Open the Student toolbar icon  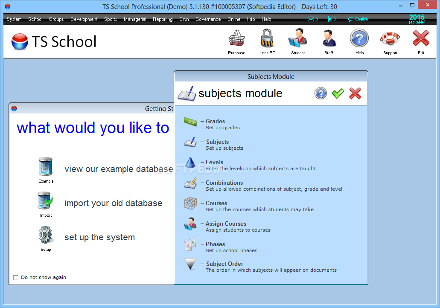[x=298, y=38]
